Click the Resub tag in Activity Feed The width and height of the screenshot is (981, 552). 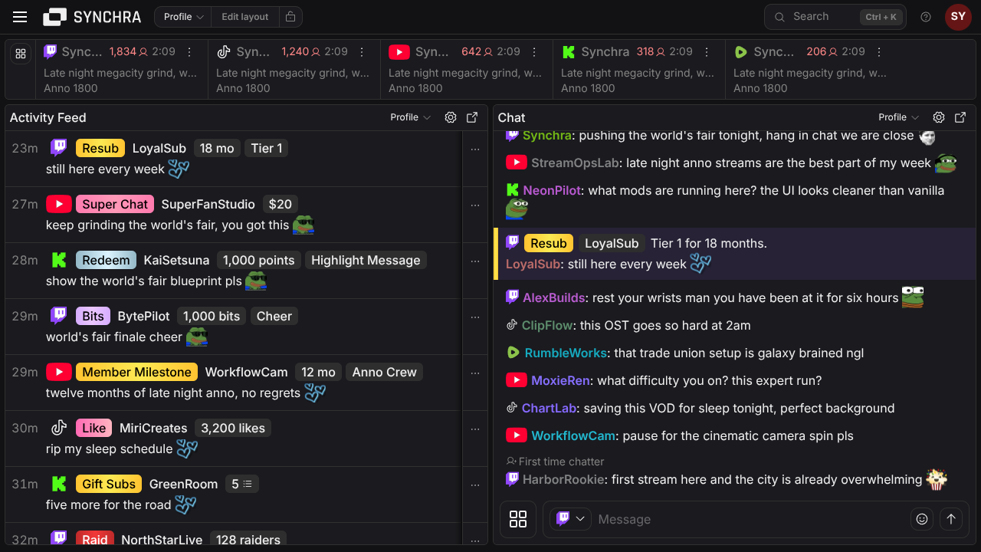point(100,148)
